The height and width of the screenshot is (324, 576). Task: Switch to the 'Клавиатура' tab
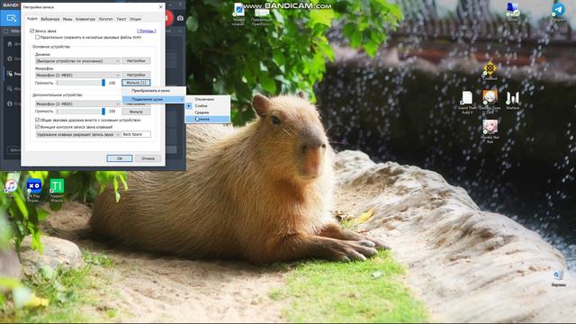click(85, 19)
